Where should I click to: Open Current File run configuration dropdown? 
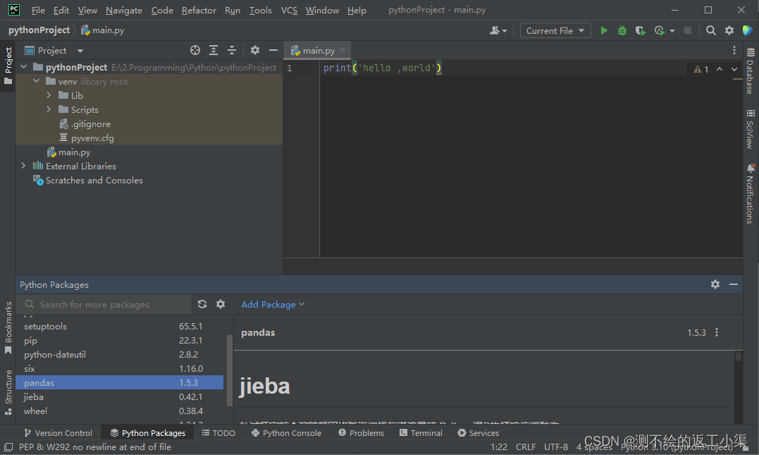click(x=555, y=30)
